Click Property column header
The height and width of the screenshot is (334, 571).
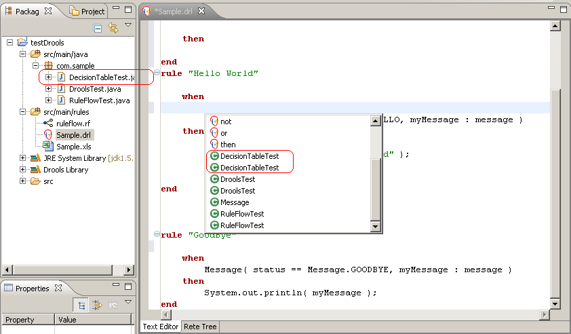pos(28,320)
